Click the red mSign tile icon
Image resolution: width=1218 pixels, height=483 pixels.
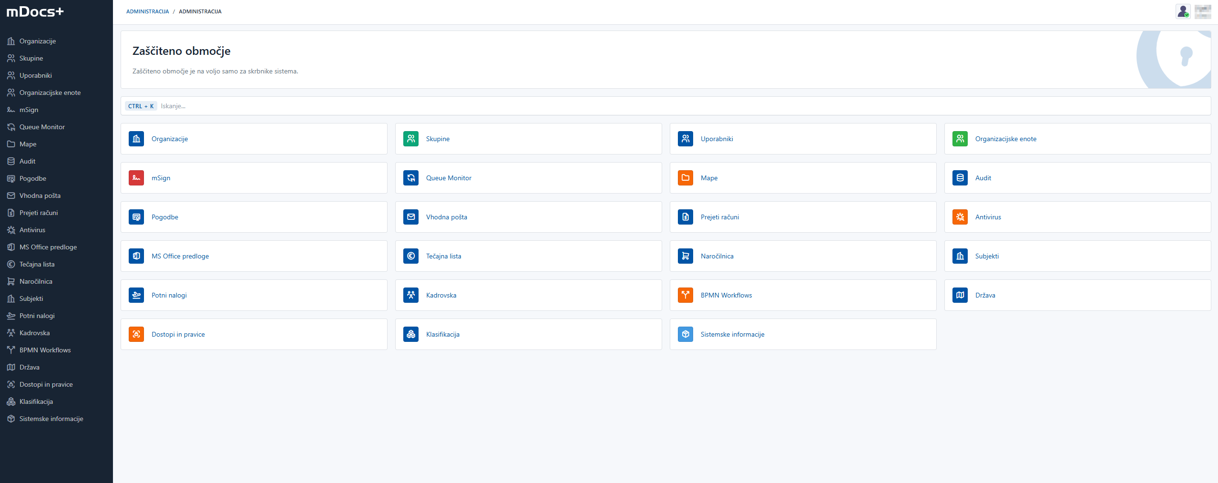(x=136, y=178)
